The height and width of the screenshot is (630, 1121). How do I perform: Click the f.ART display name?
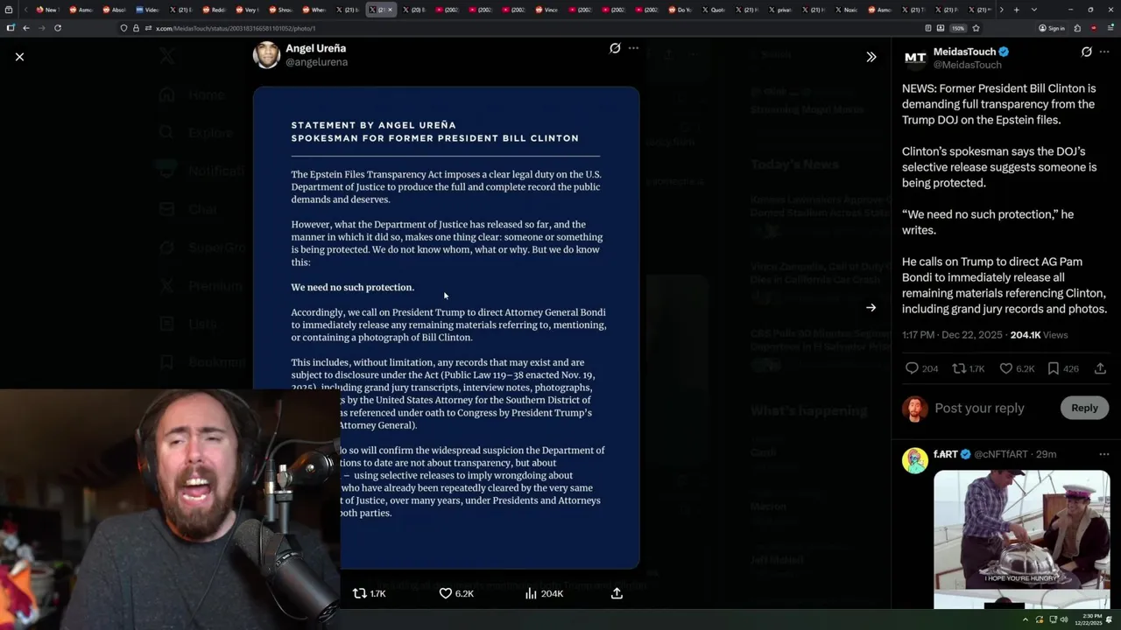tap(946, 454)
